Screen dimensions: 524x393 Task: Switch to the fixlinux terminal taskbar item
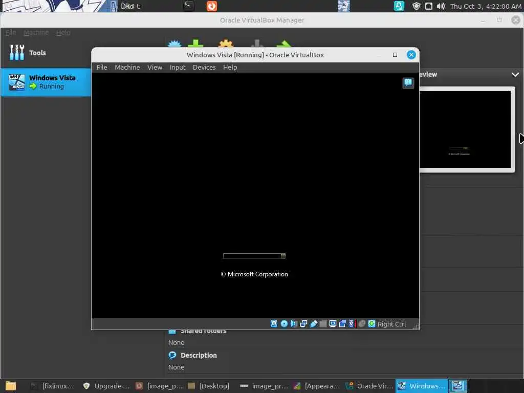52,386
